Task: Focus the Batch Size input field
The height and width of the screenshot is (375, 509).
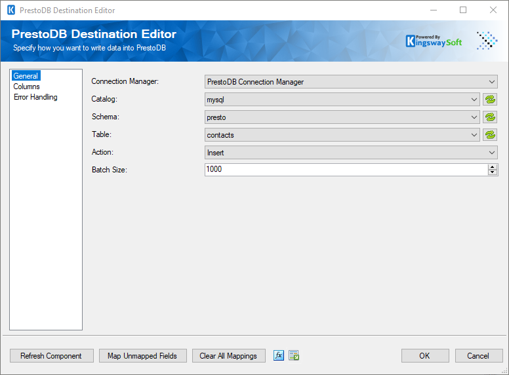Action: pos(346,170)
